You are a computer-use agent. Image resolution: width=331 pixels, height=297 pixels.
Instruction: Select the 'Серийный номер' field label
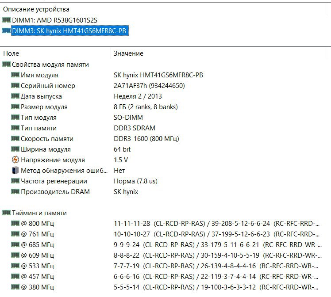(48, 86)
